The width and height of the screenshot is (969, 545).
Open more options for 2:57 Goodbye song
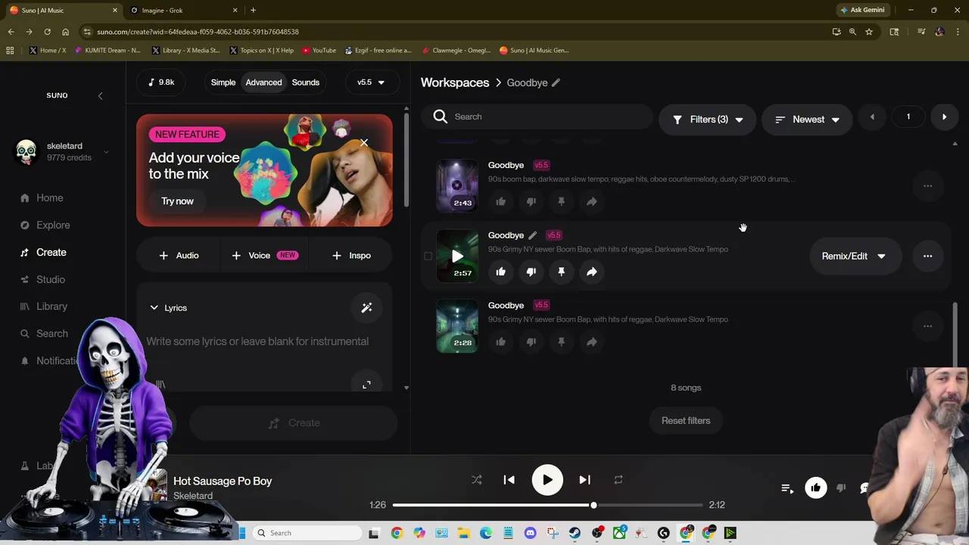click(927, 256)
